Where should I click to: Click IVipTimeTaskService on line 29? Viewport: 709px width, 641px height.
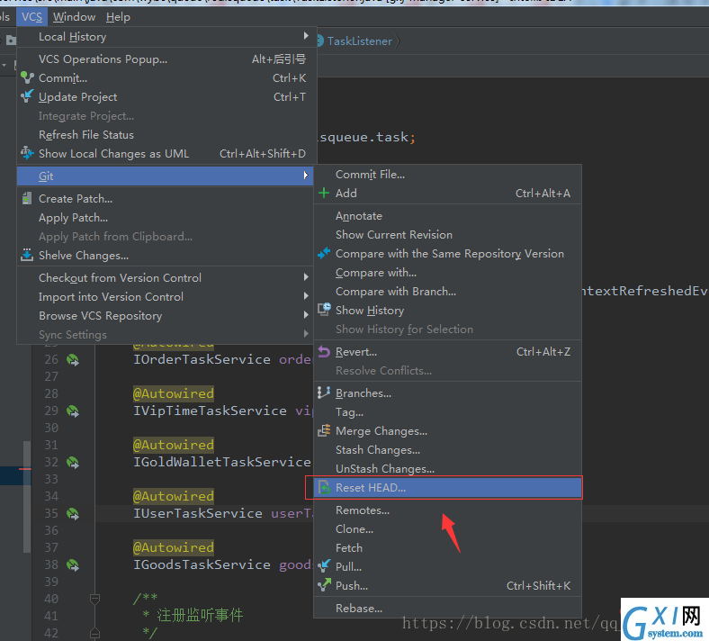point(210,411)
